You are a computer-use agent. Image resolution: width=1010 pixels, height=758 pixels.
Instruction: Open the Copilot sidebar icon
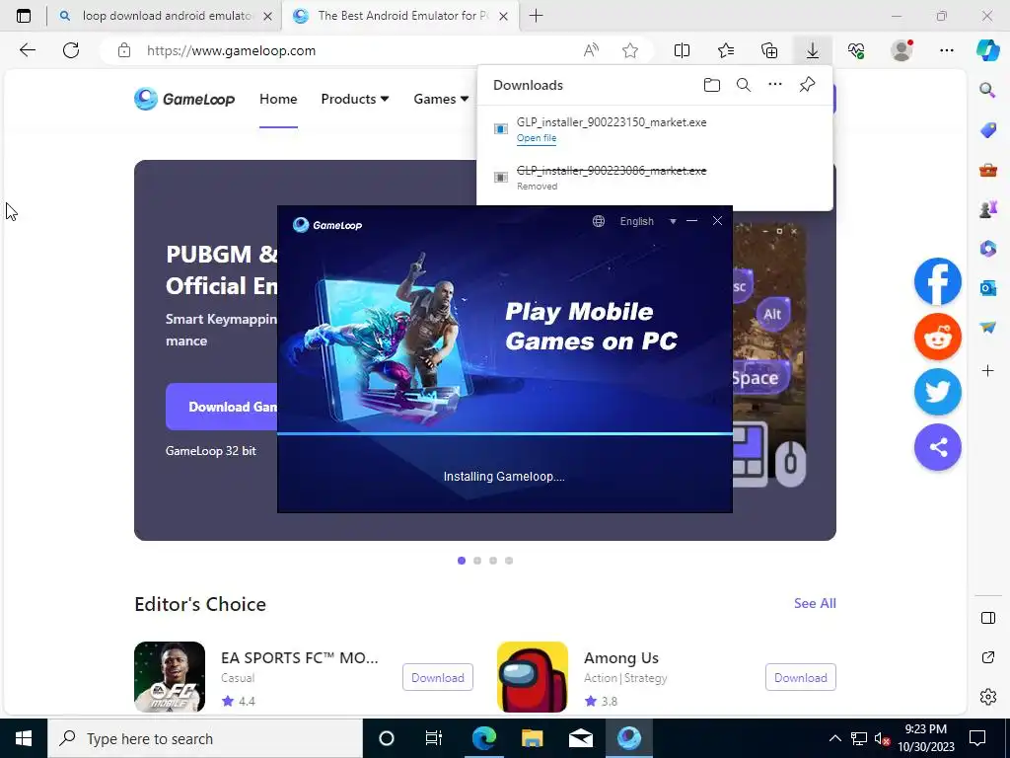click(x=987, y=50)
